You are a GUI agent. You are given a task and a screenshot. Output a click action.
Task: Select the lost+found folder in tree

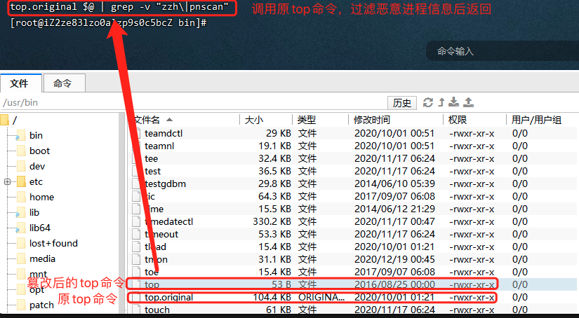click(x=53, y=244)
